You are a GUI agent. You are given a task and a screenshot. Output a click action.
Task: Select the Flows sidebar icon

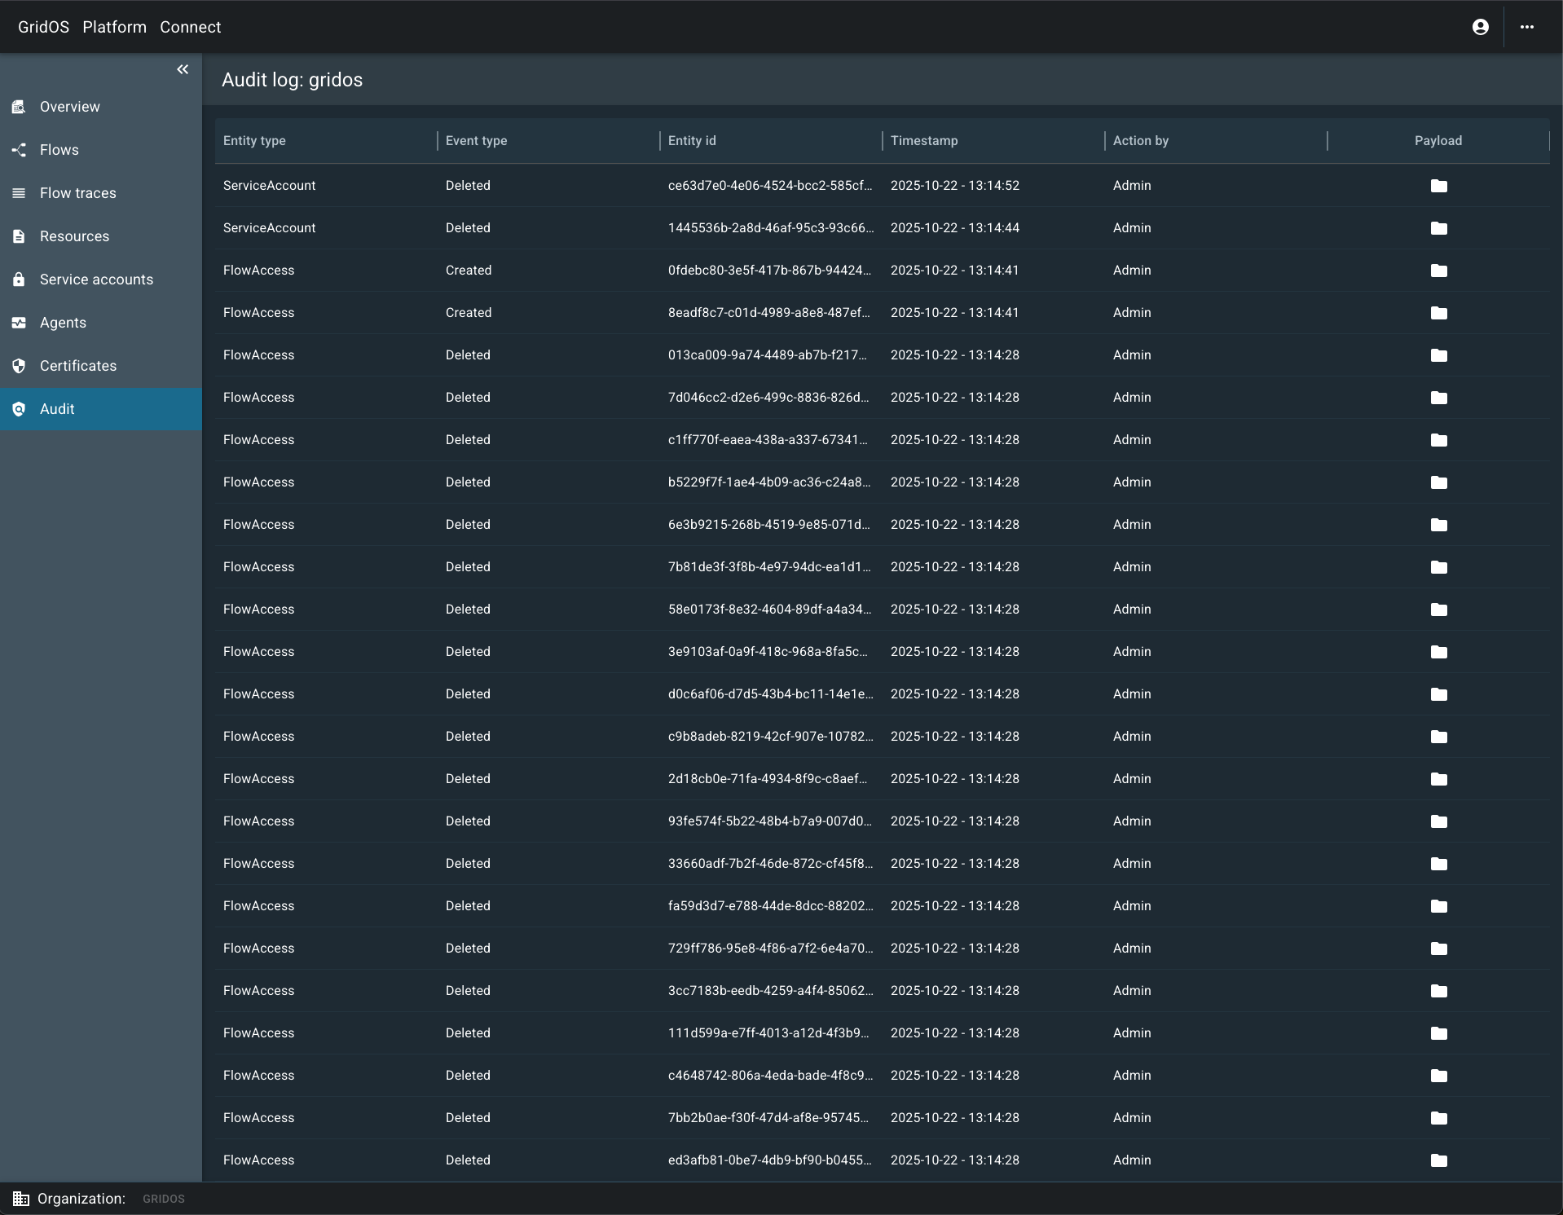click(20, 150)
